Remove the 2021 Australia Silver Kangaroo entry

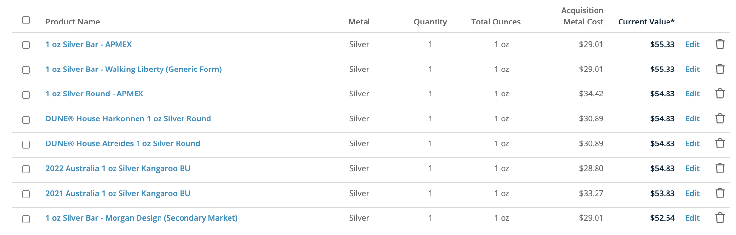point(720,193)
